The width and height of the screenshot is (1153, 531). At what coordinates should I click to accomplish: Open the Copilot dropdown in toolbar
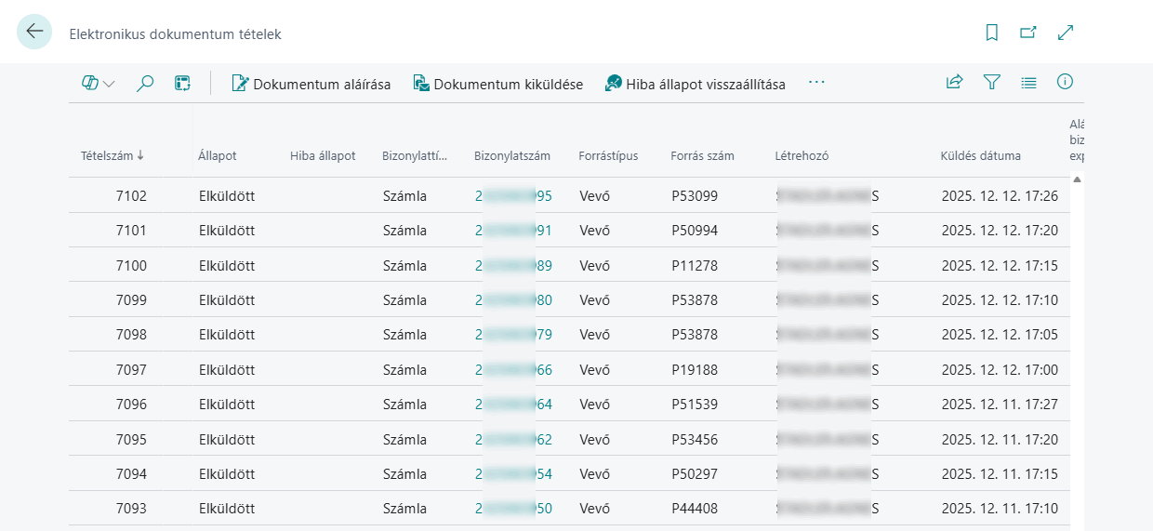point(98,84)
